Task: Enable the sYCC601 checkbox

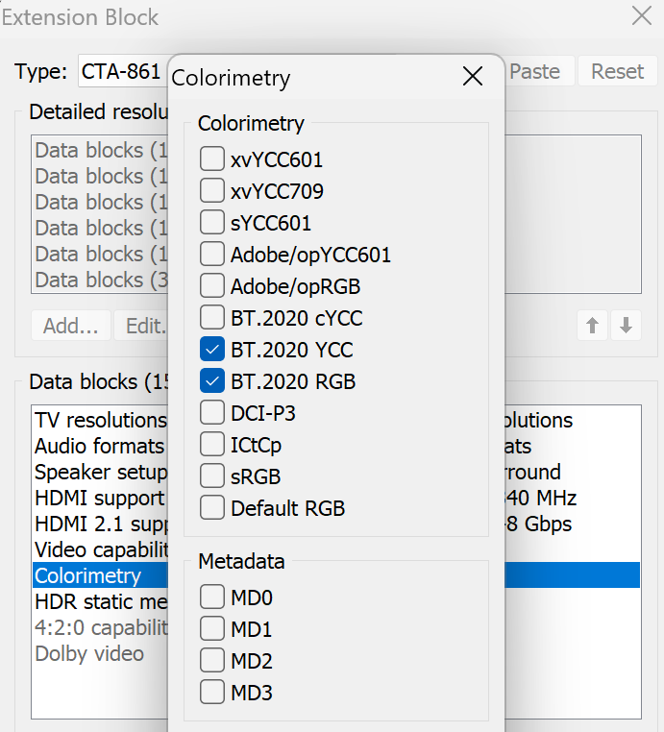Action: (212, 223)
